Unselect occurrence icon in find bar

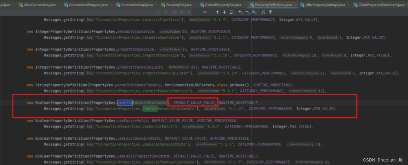click(x=247, y=12)
